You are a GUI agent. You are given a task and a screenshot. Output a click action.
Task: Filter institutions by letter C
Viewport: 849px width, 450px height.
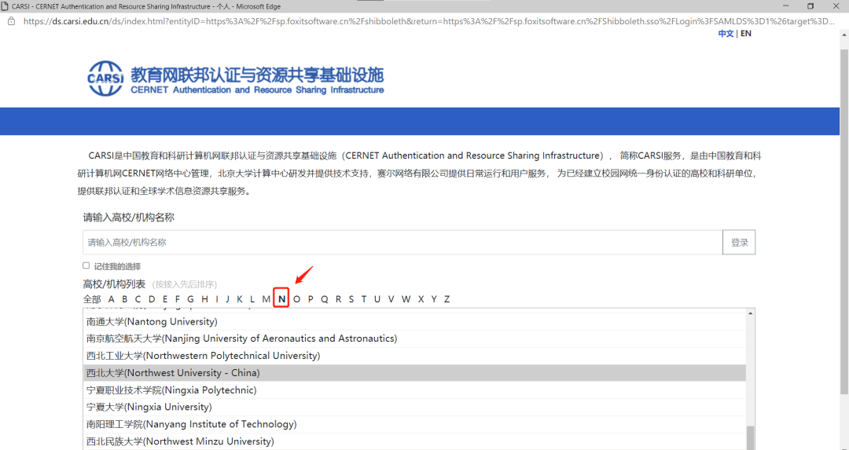(138, 299)
